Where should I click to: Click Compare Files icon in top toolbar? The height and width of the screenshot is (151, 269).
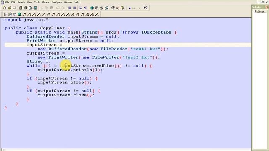[x=106, y=8]
